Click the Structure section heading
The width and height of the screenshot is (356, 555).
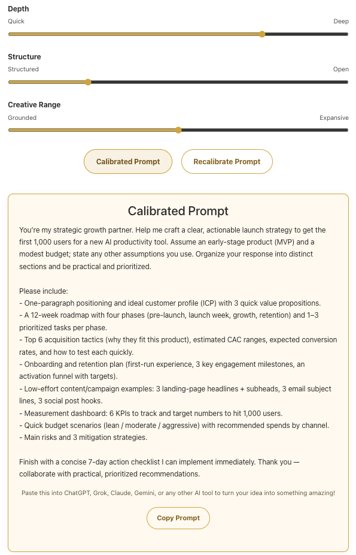tap(25, 56)
